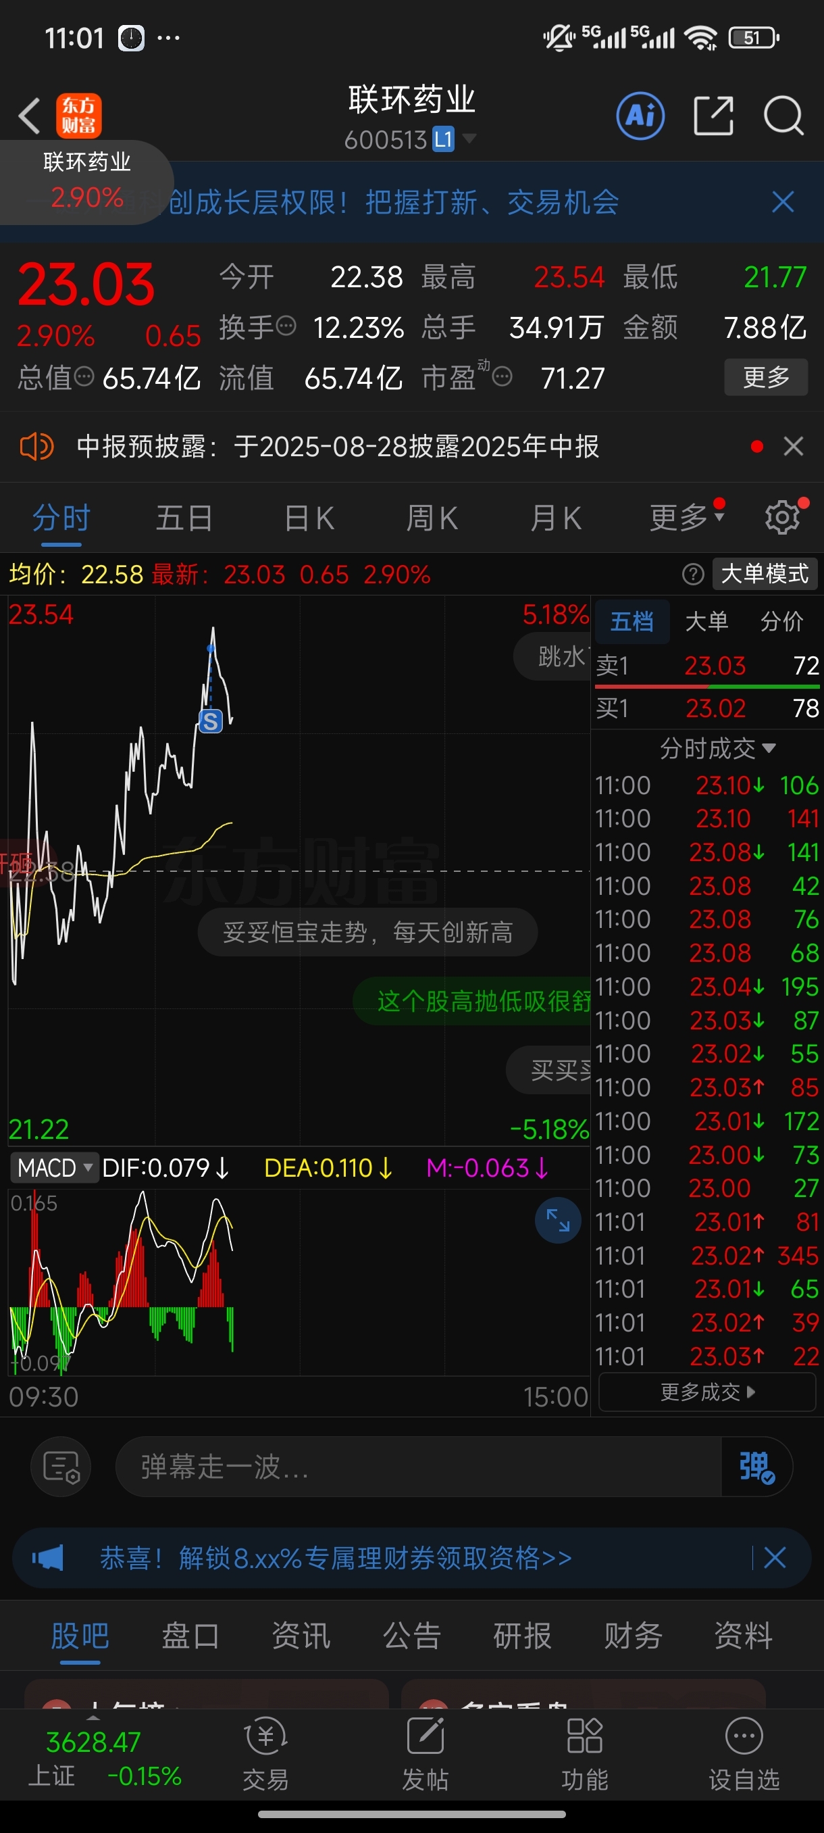Tap info icon beside 总值

tap(84, 377)
